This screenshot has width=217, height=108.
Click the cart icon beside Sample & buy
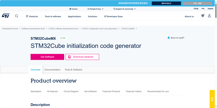pos(89,9)
